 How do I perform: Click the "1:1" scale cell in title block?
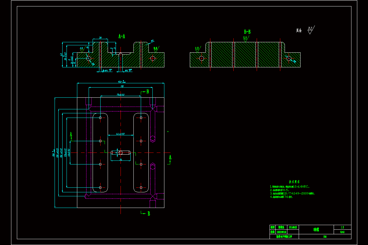coord(342,227)
